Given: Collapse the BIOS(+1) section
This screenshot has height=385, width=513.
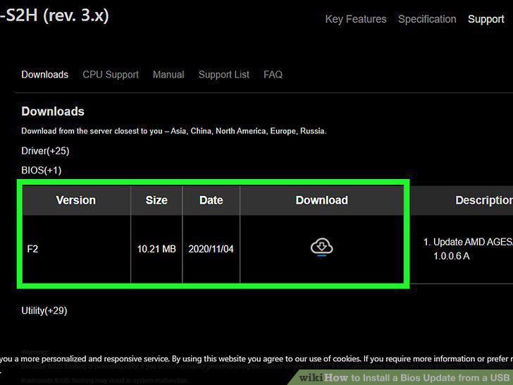Looking at the screenshot, I should [41, 170].
